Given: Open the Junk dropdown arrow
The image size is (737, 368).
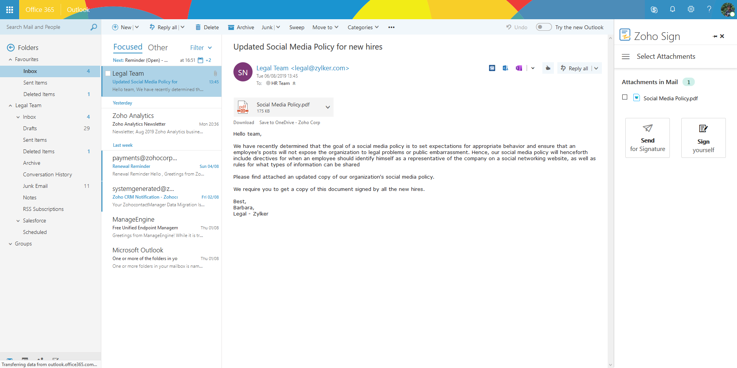Looking at the screenshot, I should tap(278, 27).
